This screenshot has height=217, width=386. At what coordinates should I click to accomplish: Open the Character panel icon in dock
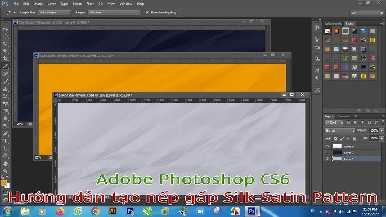pyautogui.click(x=317, y=70)
